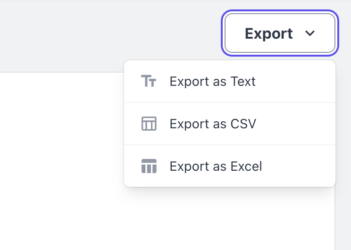Select the typography icon for text export

coord(149,81)
